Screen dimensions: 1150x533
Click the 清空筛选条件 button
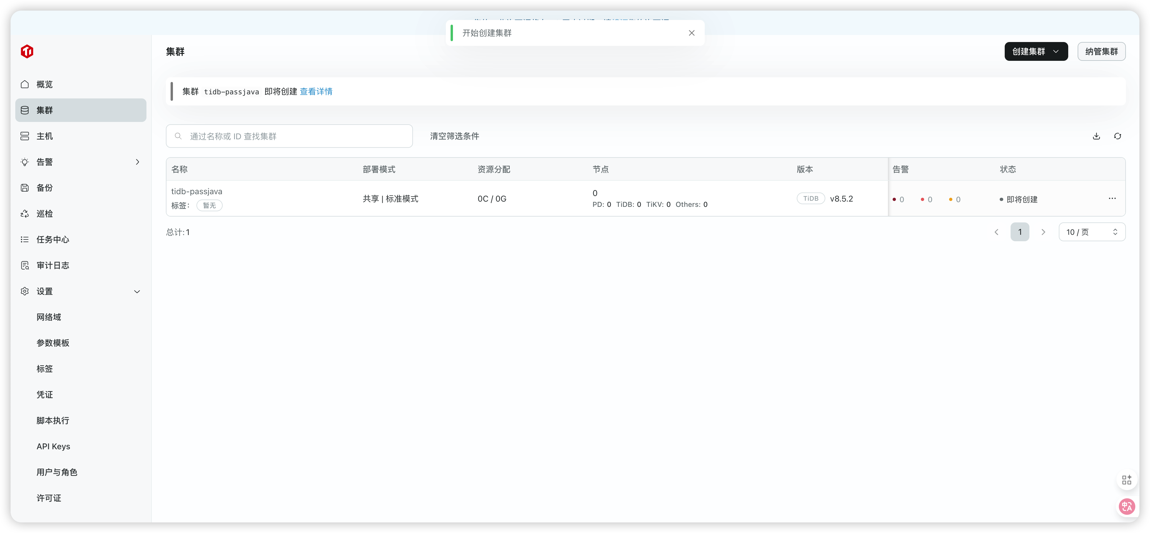454,136
